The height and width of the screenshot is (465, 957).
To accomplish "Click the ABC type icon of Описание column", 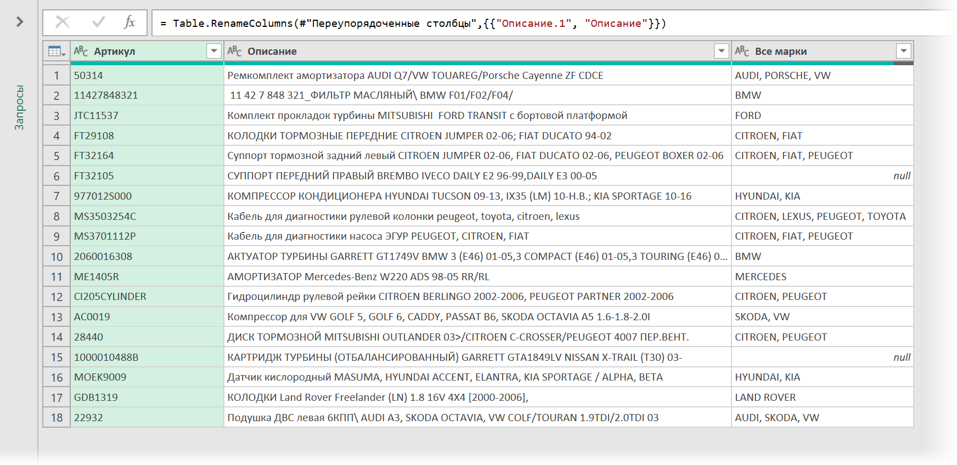I will 234,51.
